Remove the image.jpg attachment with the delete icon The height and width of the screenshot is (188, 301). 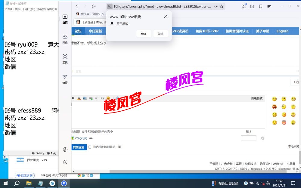262,138
